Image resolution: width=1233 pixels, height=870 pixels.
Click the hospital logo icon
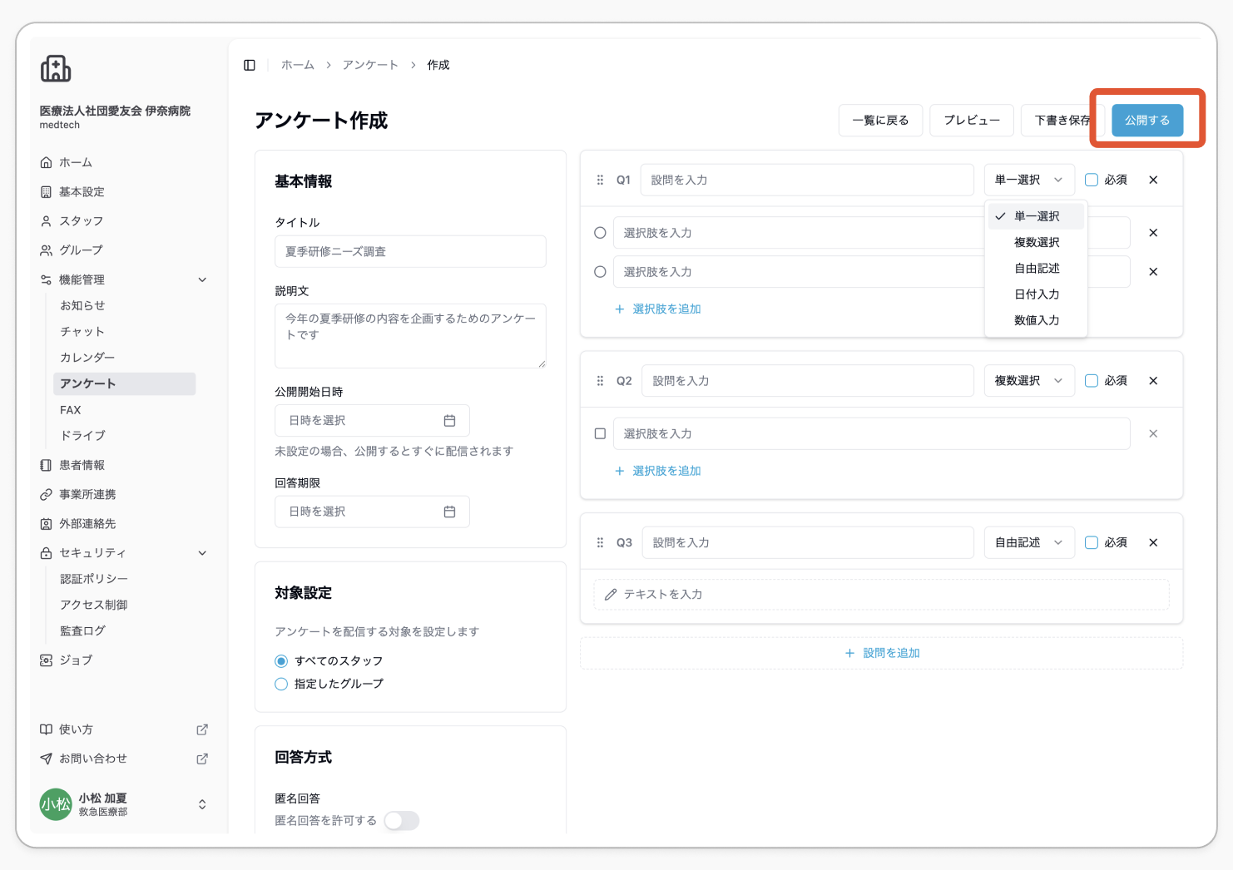coord(56,68)
